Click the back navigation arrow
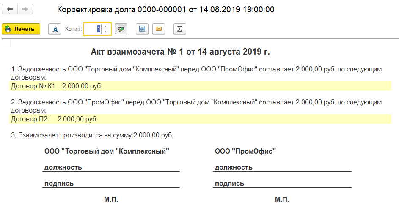Screen dimensions: 399x206 (10, 9)
